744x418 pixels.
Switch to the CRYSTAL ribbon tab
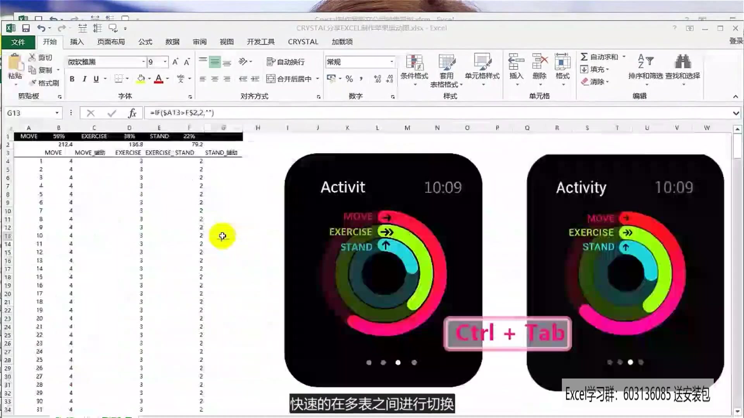303,41
